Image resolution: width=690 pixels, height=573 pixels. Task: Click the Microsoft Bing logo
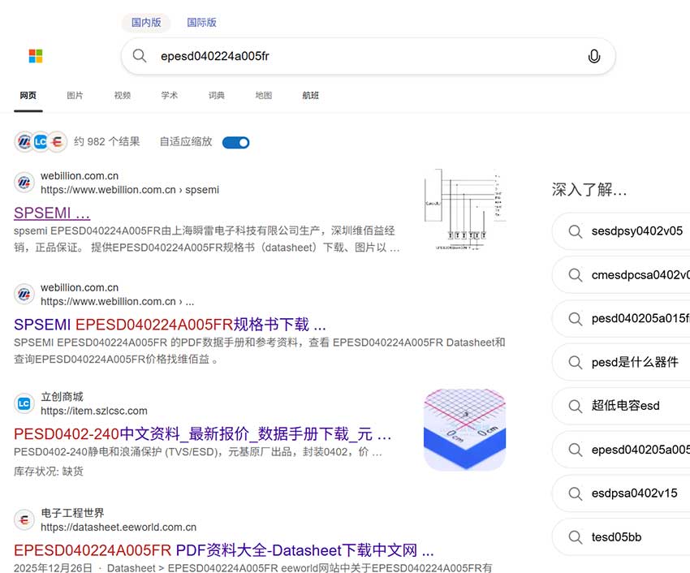[x=36, y=56]
